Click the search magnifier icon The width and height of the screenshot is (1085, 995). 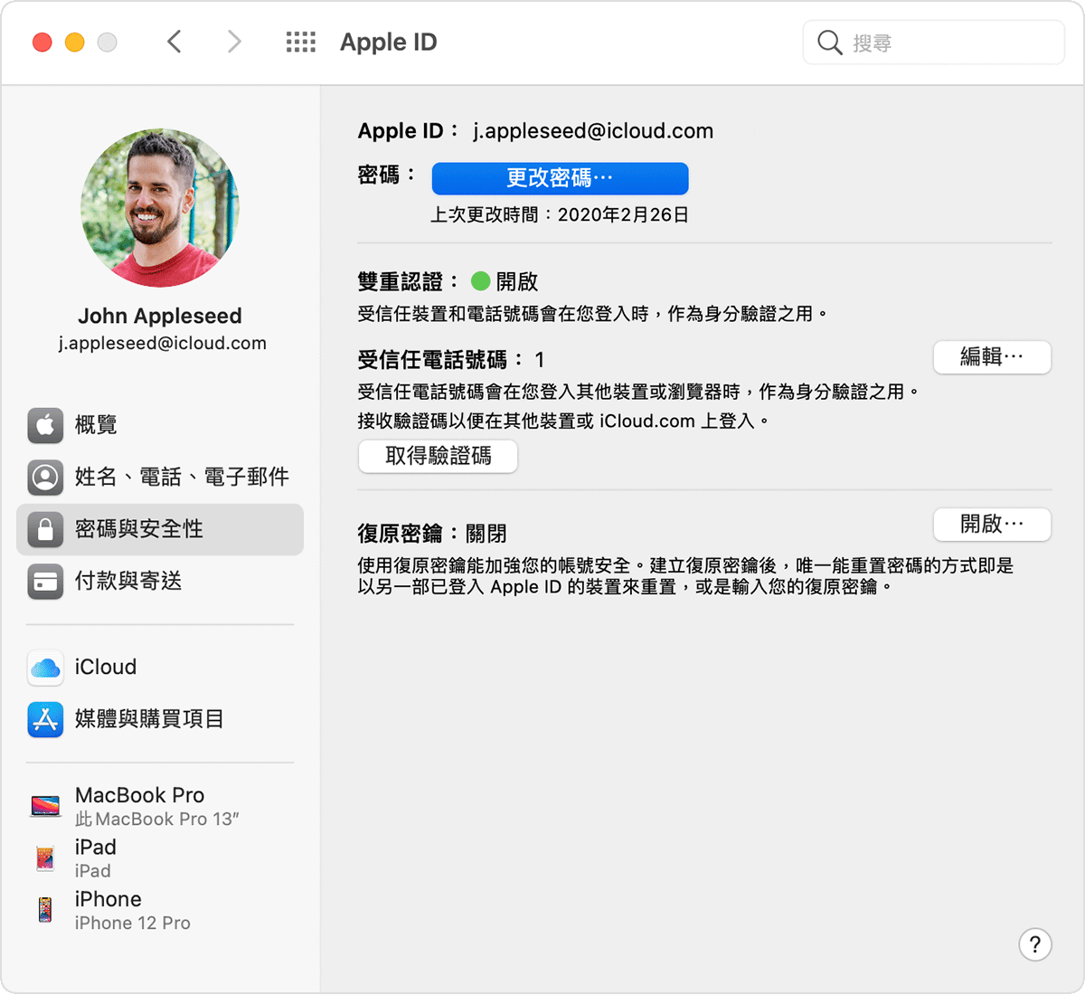coord(829,43)
